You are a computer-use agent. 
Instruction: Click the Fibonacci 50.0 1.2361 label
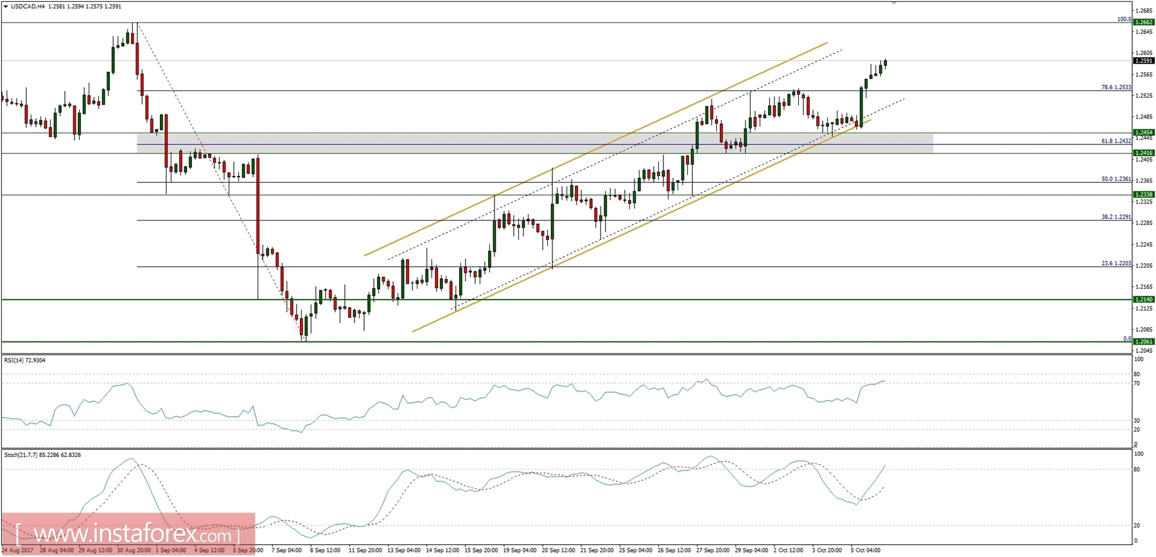(x=1116, y=179)
